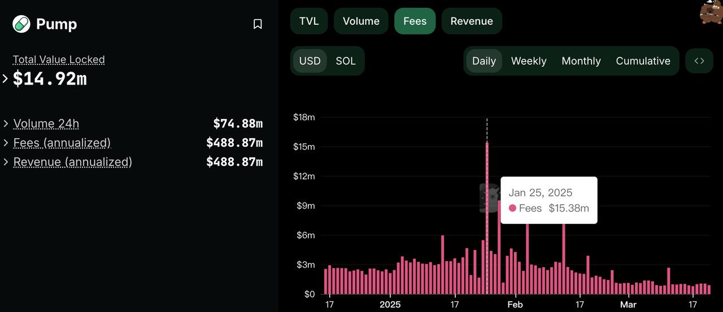Select the Cumulative view

pos(643,61)
